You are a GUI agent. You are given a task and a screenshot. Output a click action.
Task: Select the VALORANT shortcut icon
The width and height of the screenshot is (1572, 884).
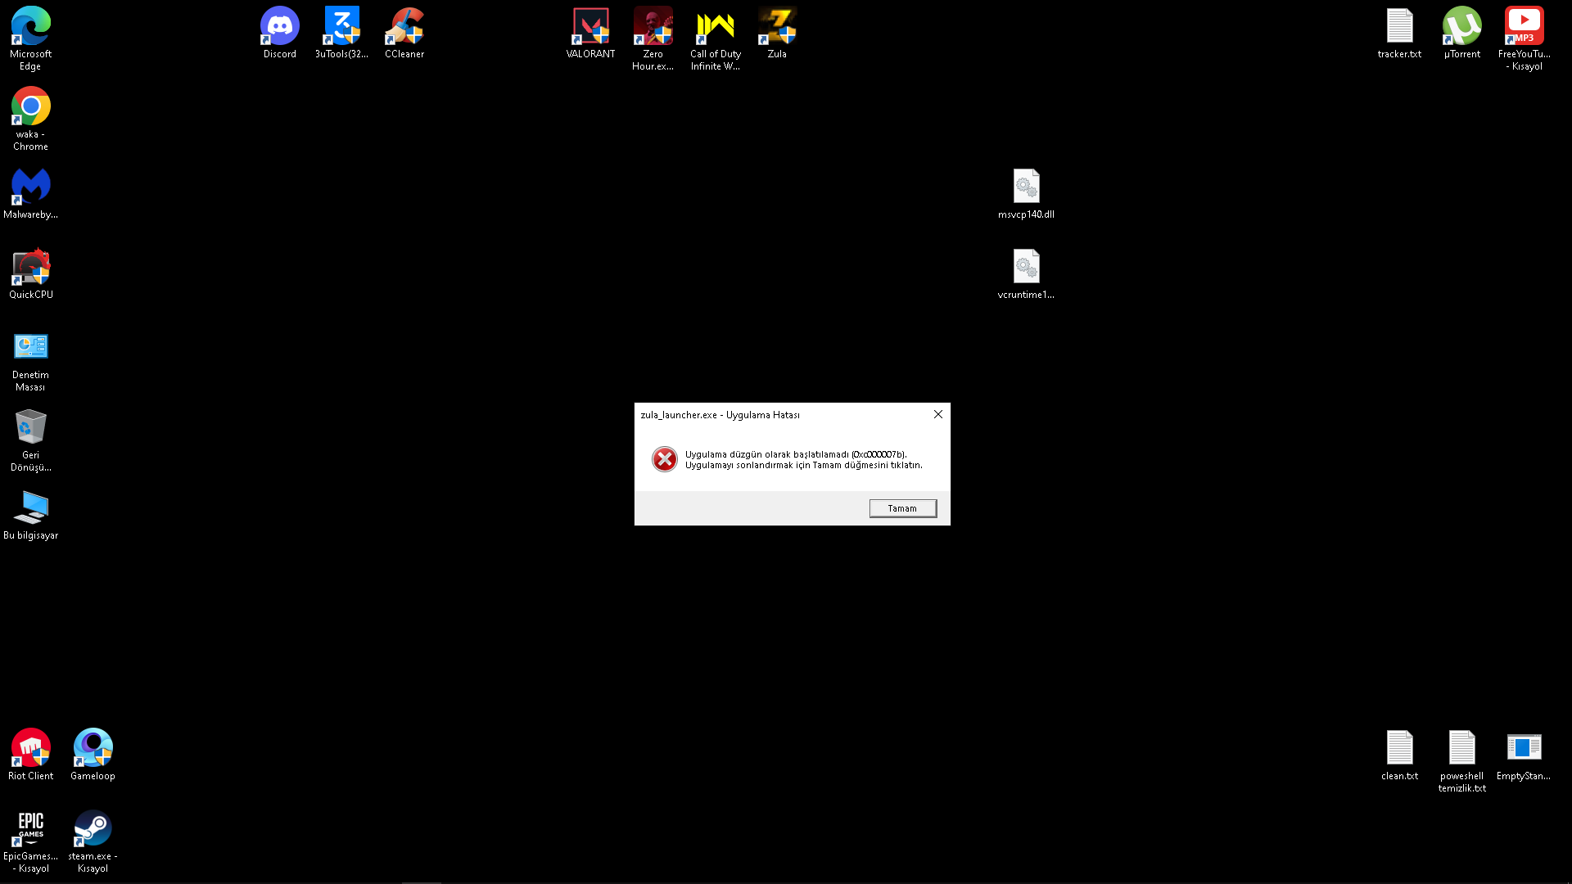click(590, 27)
